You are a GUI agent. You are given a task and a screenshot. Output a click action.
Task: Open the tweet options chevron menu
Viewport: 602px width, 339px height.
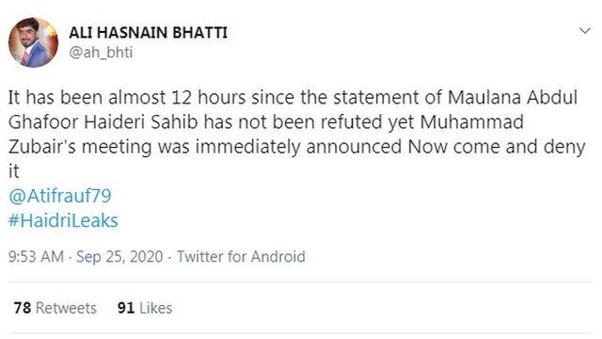point(585,31)
